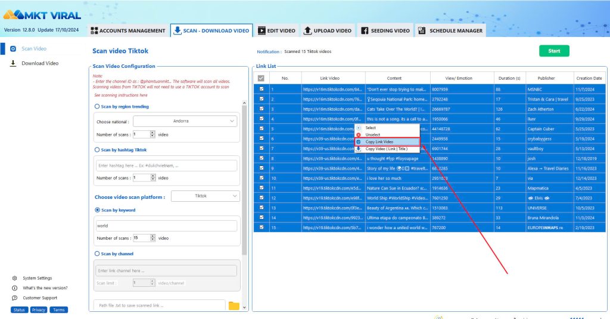The image size is (610, 319).
Task: Toggle the select-all checkbox in table header
Action: click(261, 78)
